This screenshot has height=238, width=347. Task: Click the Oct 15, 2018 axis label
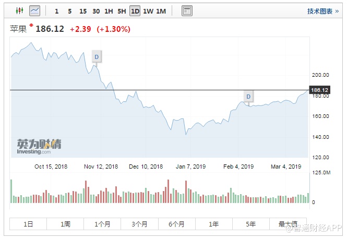51,166
